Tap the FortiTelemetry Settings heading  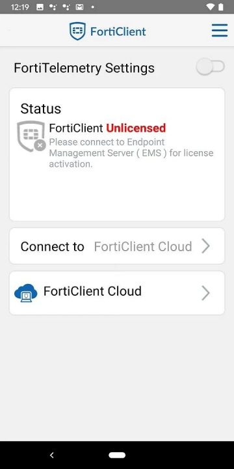(x=84, y=68)
